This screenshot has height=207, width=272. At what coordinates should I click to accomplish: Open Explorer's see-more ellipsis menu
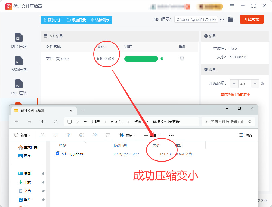point(171,135)
